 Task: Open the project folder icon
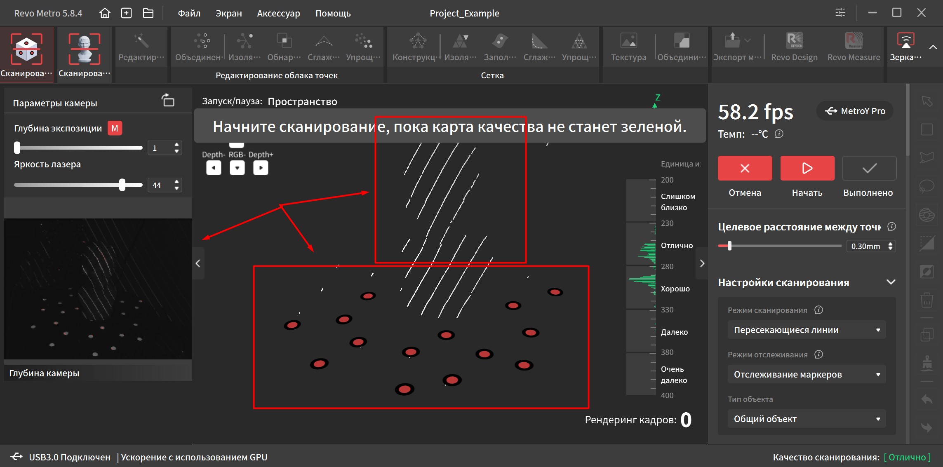coord(148,13)
